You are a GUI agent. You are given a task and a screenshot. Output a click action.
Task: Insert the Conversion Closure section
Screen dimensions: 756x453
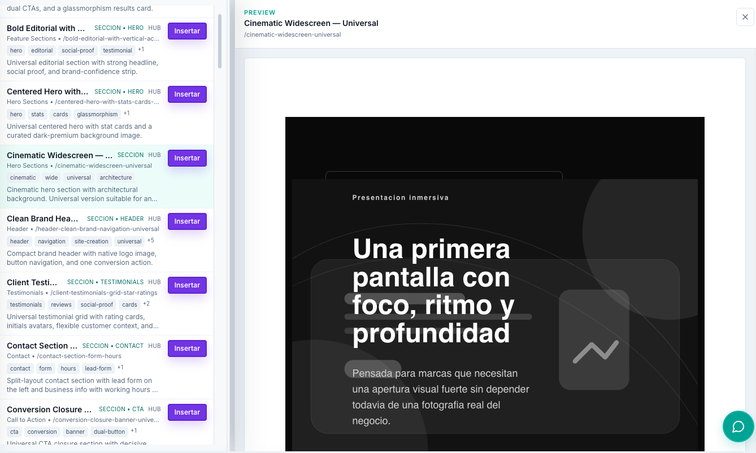187,412
